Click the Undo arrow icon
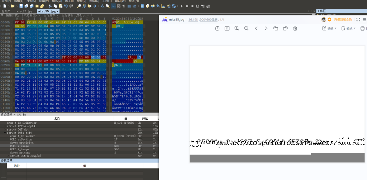Screen dimensions: 367x180 tap(65, 6)
